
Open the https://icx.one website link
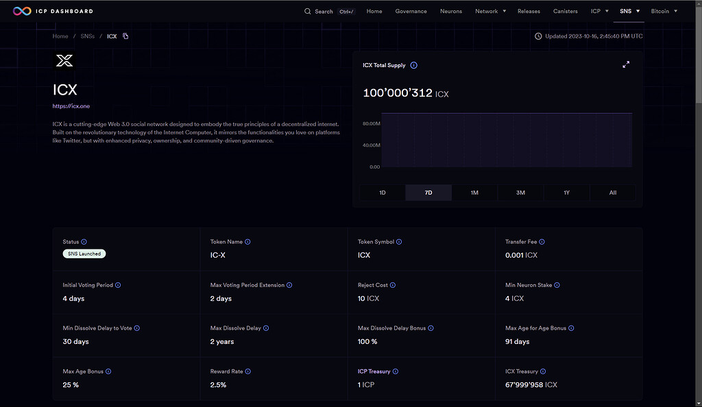click(x=71, y=106)
